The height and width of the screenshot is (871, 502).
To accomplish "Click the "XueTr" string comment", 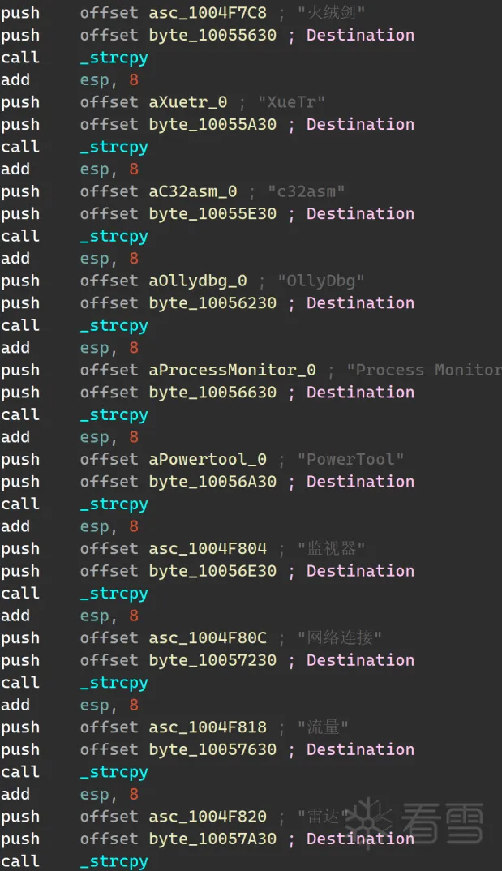I will 291,102.
